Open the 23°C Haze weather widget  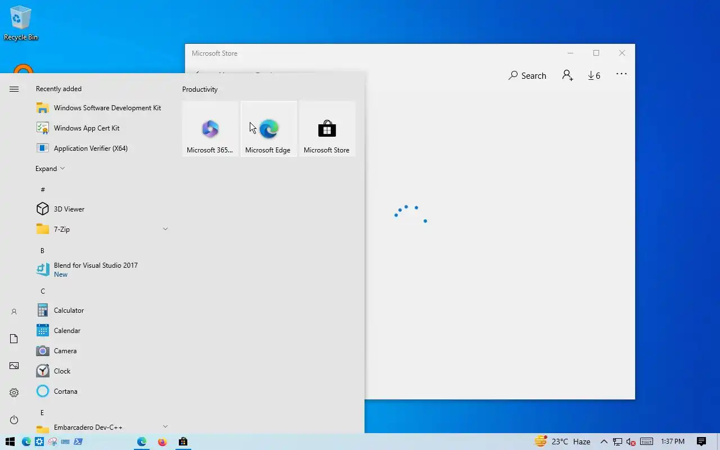tap(562, 442)
